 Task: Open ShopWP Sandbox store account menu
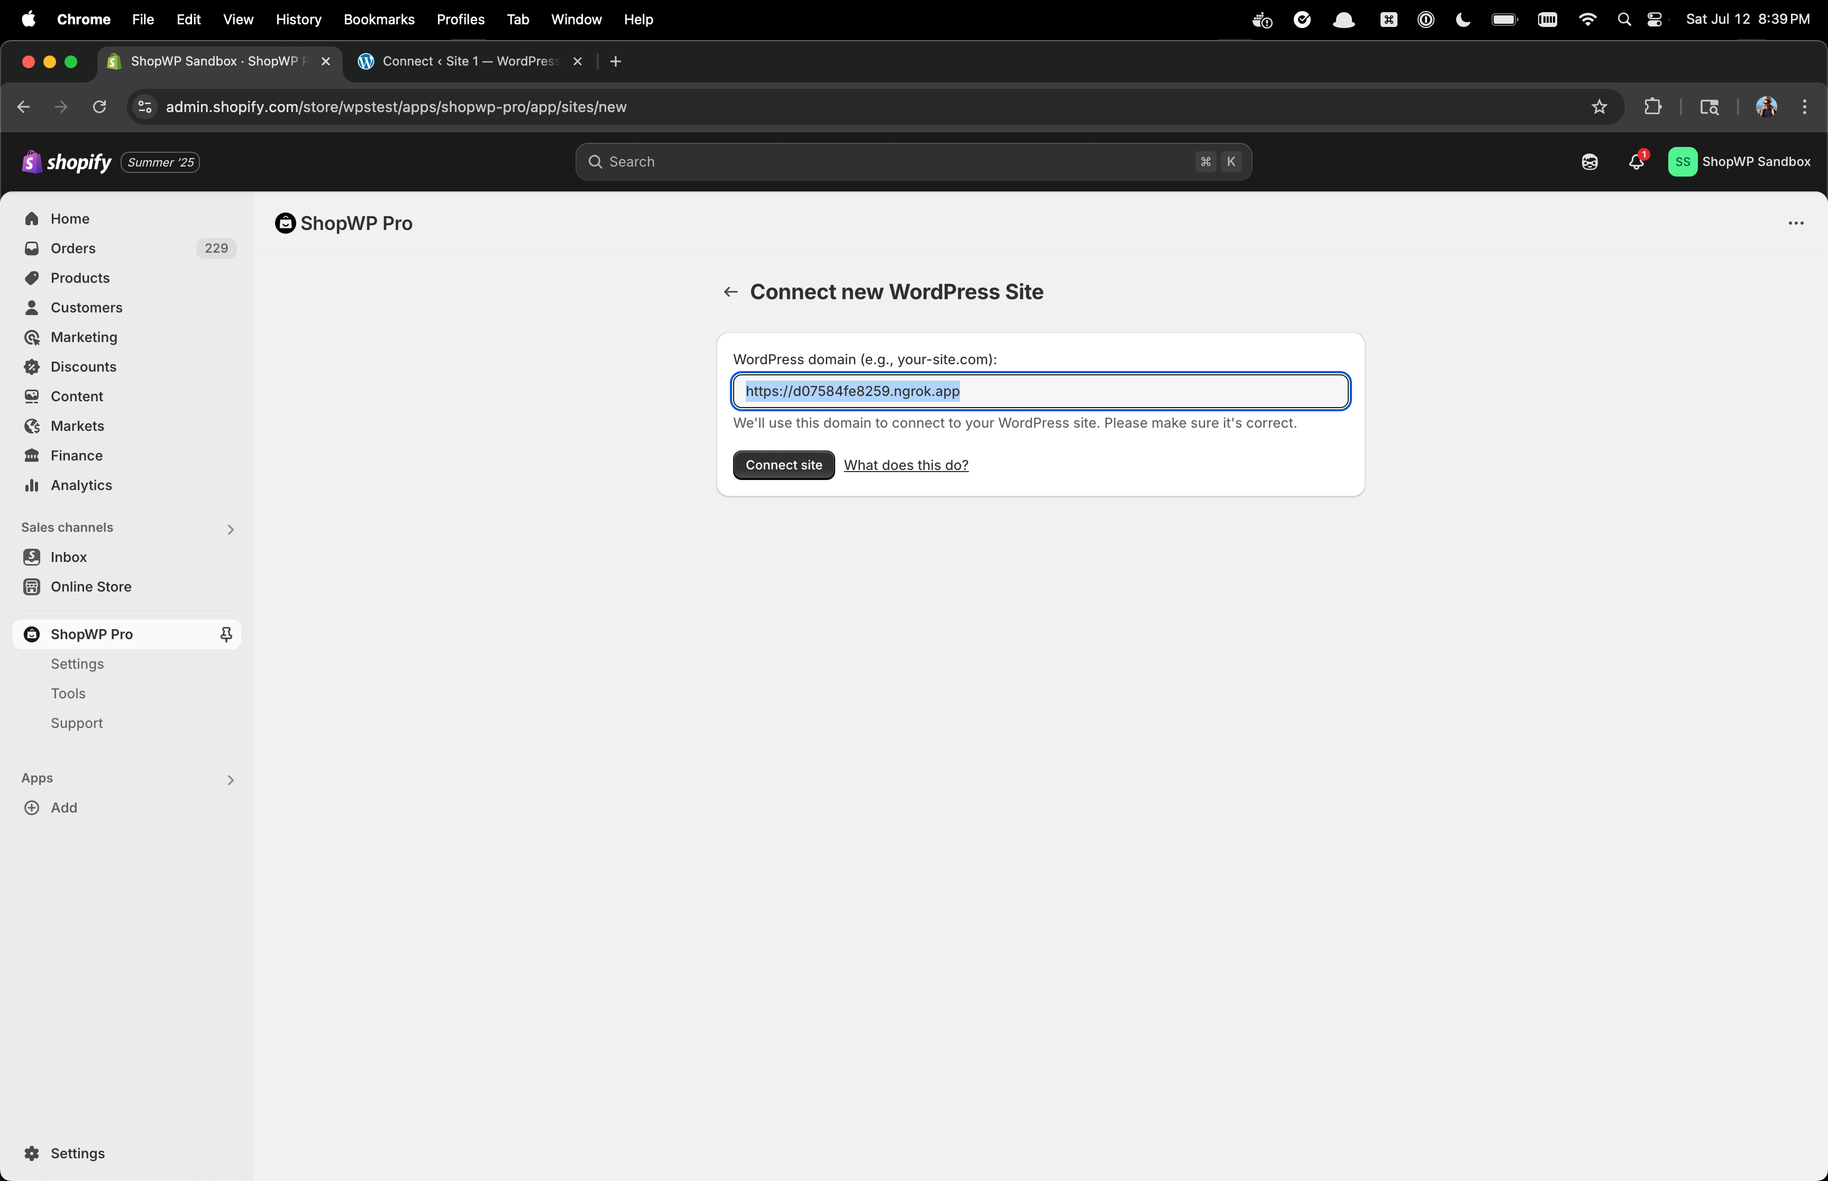click(1739, 162)
